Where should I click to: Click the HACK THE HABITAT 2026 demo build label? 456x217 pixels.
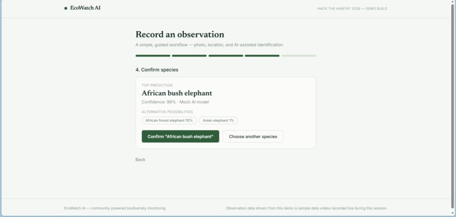tap(352, 8)
